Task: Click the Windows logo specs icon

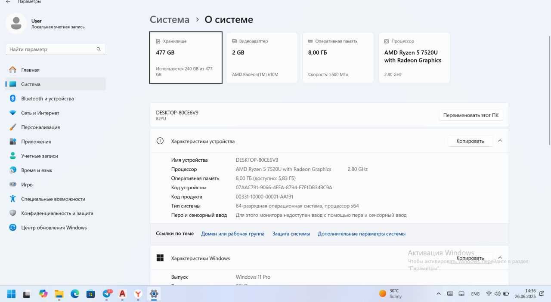Action: pyautogui.click(x=160, y=258)
